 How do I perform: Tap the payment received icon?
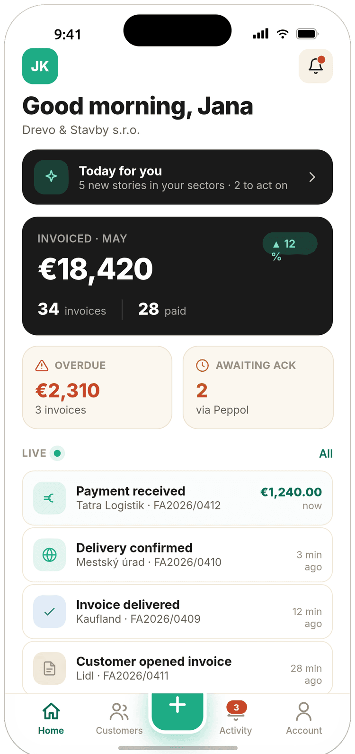[x=49, y=498]
